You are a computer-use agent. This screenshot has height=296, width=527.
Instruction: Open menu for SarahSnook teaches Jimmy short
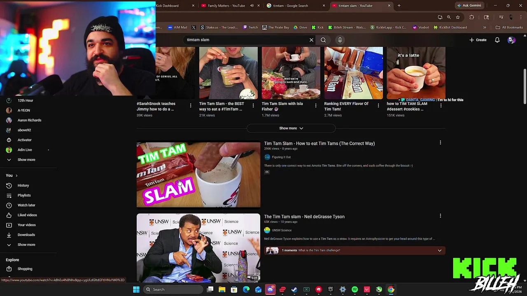pos(191,106)
